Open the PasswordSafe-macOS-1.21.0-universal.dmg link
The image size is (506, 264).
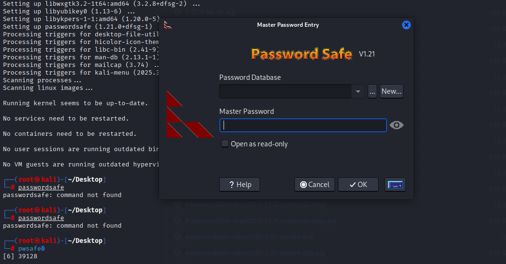pos(255,205)
